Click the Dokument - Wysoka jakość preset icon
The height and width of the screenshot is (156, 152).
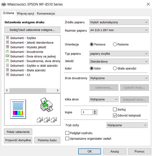(x=7, y=47)
